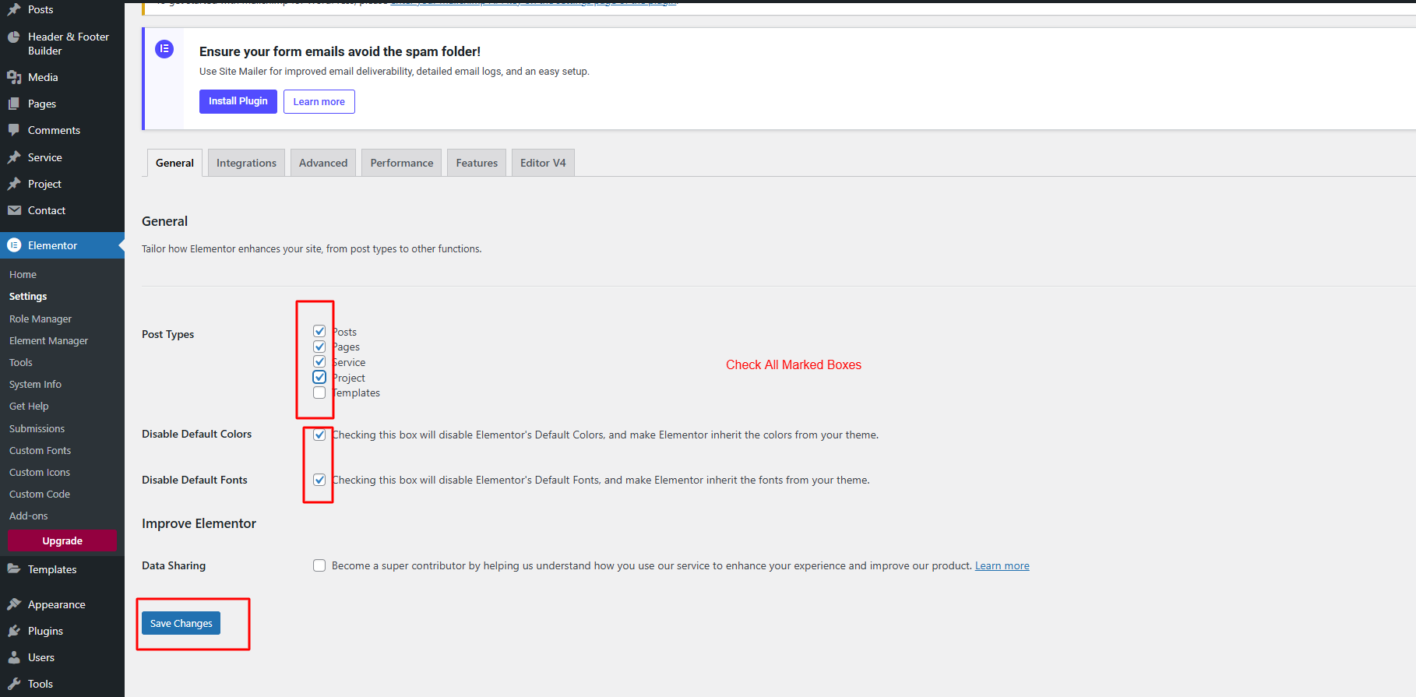This screenshot has height=697, width=1416.
Task: Enable the Templates post type checkbox
Action: 319,393
